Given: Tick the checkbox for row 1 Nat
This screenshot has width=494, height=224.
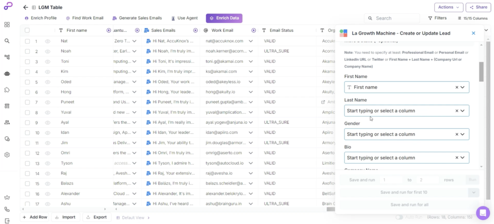Looking at the screenshot, I should (x=27, y=41).
